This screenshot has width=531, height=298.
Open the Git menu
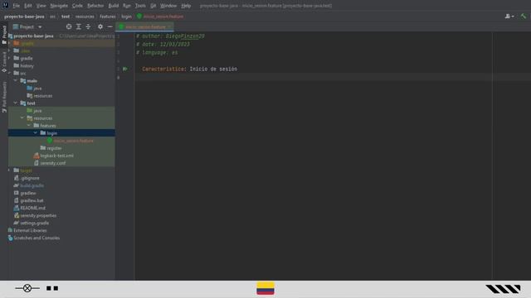pos(153,6)
